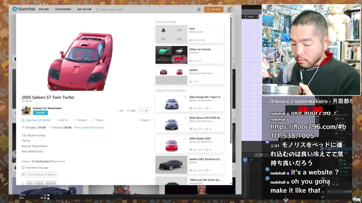Open the user avatar menu
The image size is (362, 203).
[230, 9]
